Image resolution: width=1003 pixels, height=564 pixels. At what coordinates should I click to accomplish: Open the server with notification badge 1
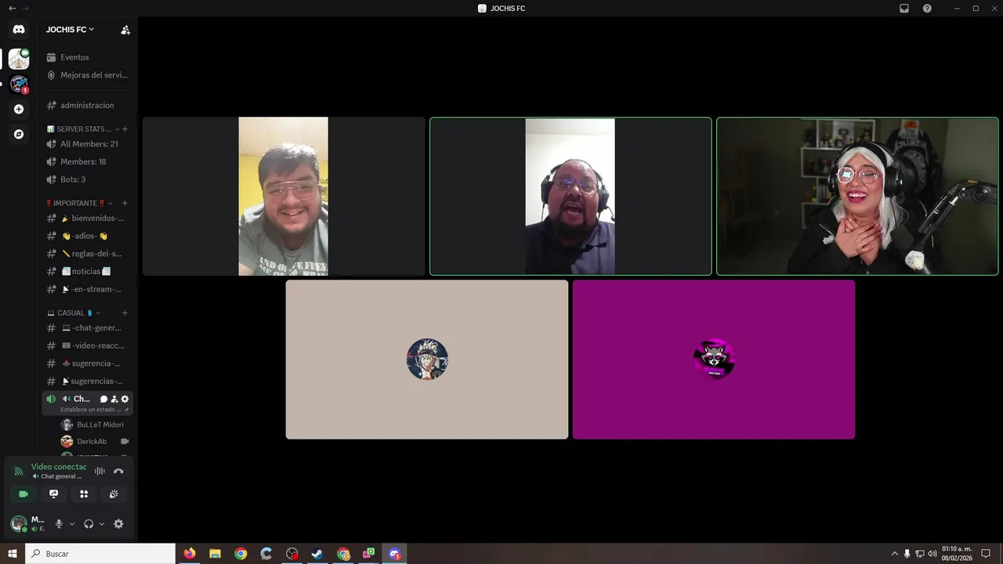click(x=19, y=84)
